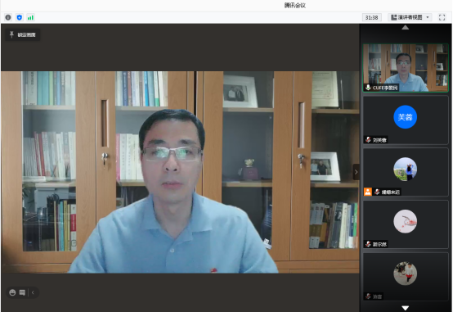
Task: Click the orange host badge icon
Action: pos(367,192)
